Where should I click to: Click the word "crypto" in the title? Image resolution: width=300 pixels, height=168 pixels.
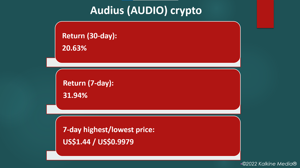click(186, 11)
